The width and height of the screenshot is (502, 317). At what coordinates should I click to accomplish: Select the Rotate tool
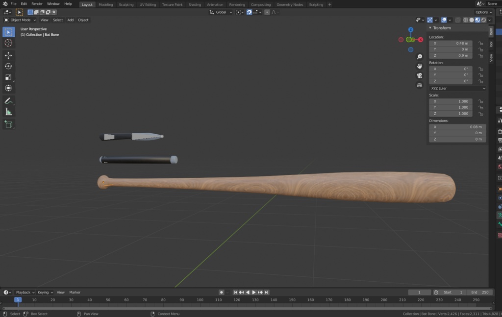point(9,66)
